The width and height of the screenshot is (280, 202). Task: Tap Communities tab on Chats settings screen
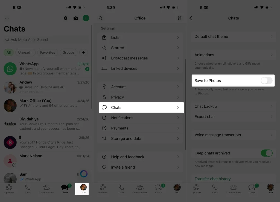[234, 189]
